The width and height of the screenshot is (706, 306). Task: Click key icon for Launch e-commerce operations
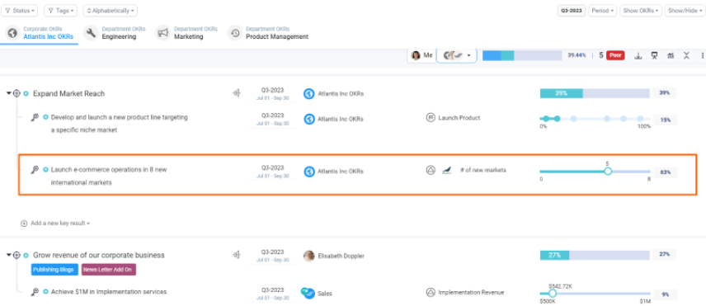pos(35,170)
